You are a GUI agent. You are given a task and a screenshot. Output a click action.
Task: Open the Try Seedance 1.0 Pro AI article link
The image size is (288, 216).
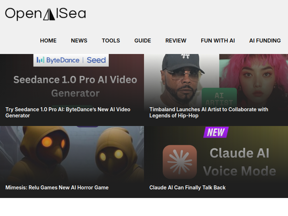(68, 112)
